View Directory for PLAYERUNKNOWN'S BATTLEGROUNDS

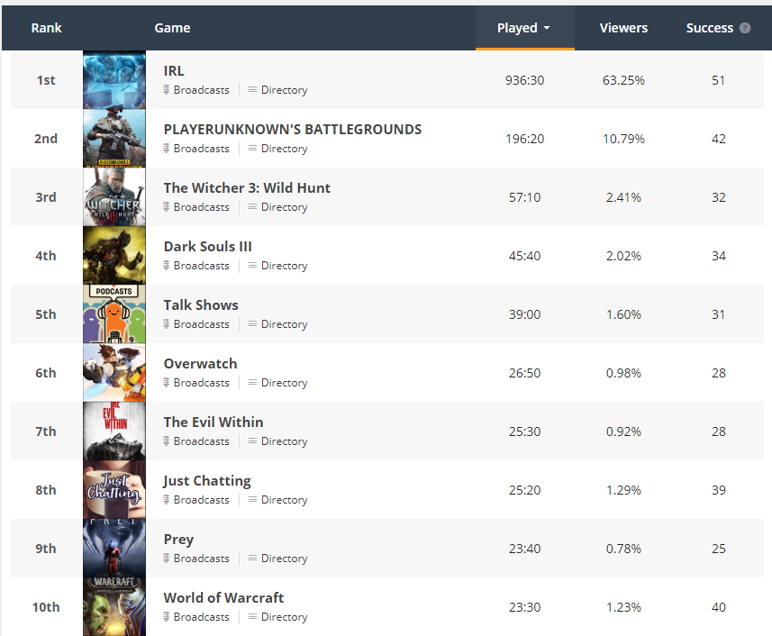[x=278, y=149]
